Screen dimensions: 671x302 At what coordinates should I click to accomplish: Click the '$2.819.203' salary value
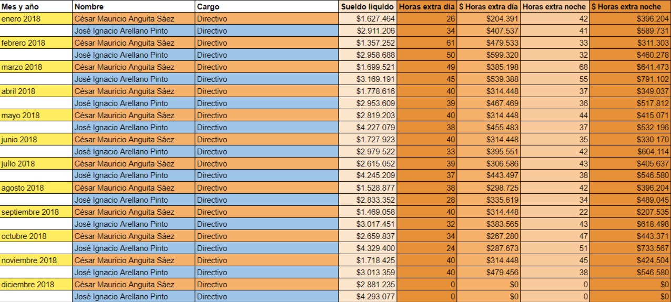click(x=368, y=116)
